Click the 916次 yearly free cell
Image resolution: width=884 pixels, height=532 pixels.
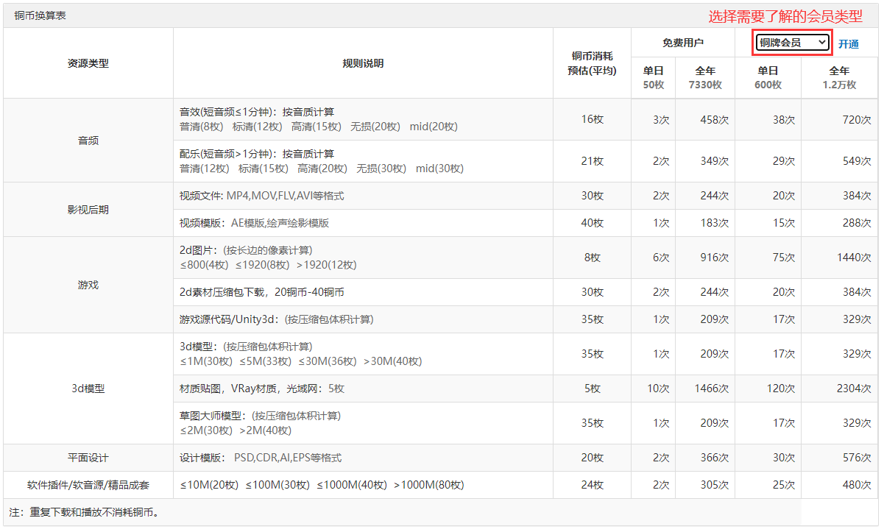705,258
